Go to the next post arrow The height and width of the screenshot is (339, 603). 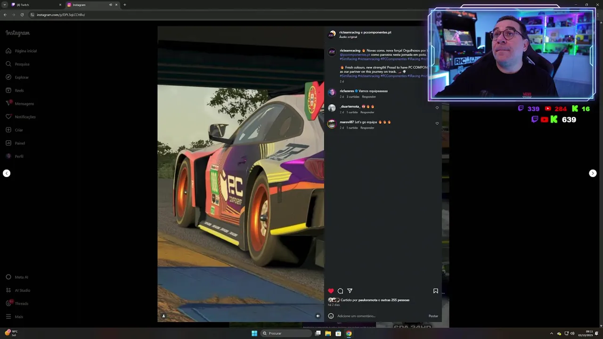(593, 173)
